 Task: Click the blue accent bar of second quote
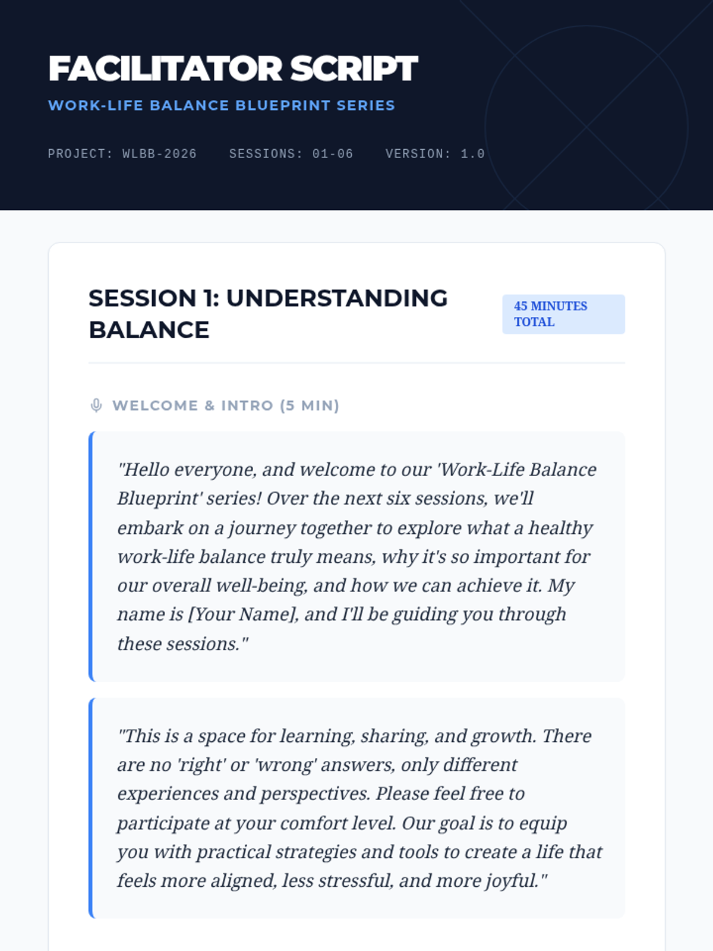pyautogui.click(x=91, y=808)
